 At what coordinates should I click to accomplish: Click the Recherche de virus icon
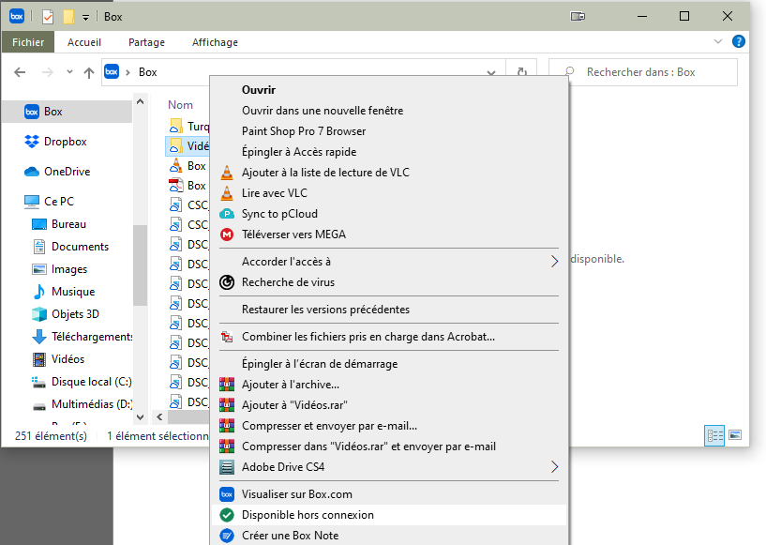click(x=227, y=282)
